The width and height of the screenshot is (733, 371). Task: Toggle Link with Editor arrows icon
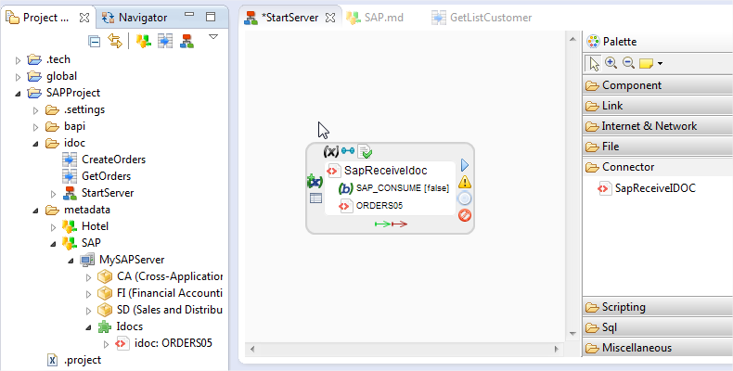115,41
